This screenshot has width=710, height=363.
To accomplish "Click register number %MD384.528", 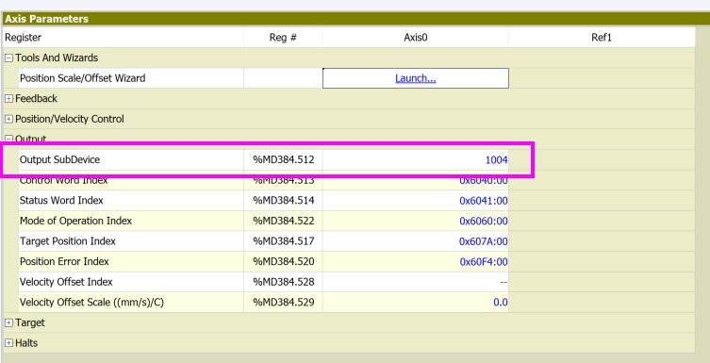I will 284,282.
